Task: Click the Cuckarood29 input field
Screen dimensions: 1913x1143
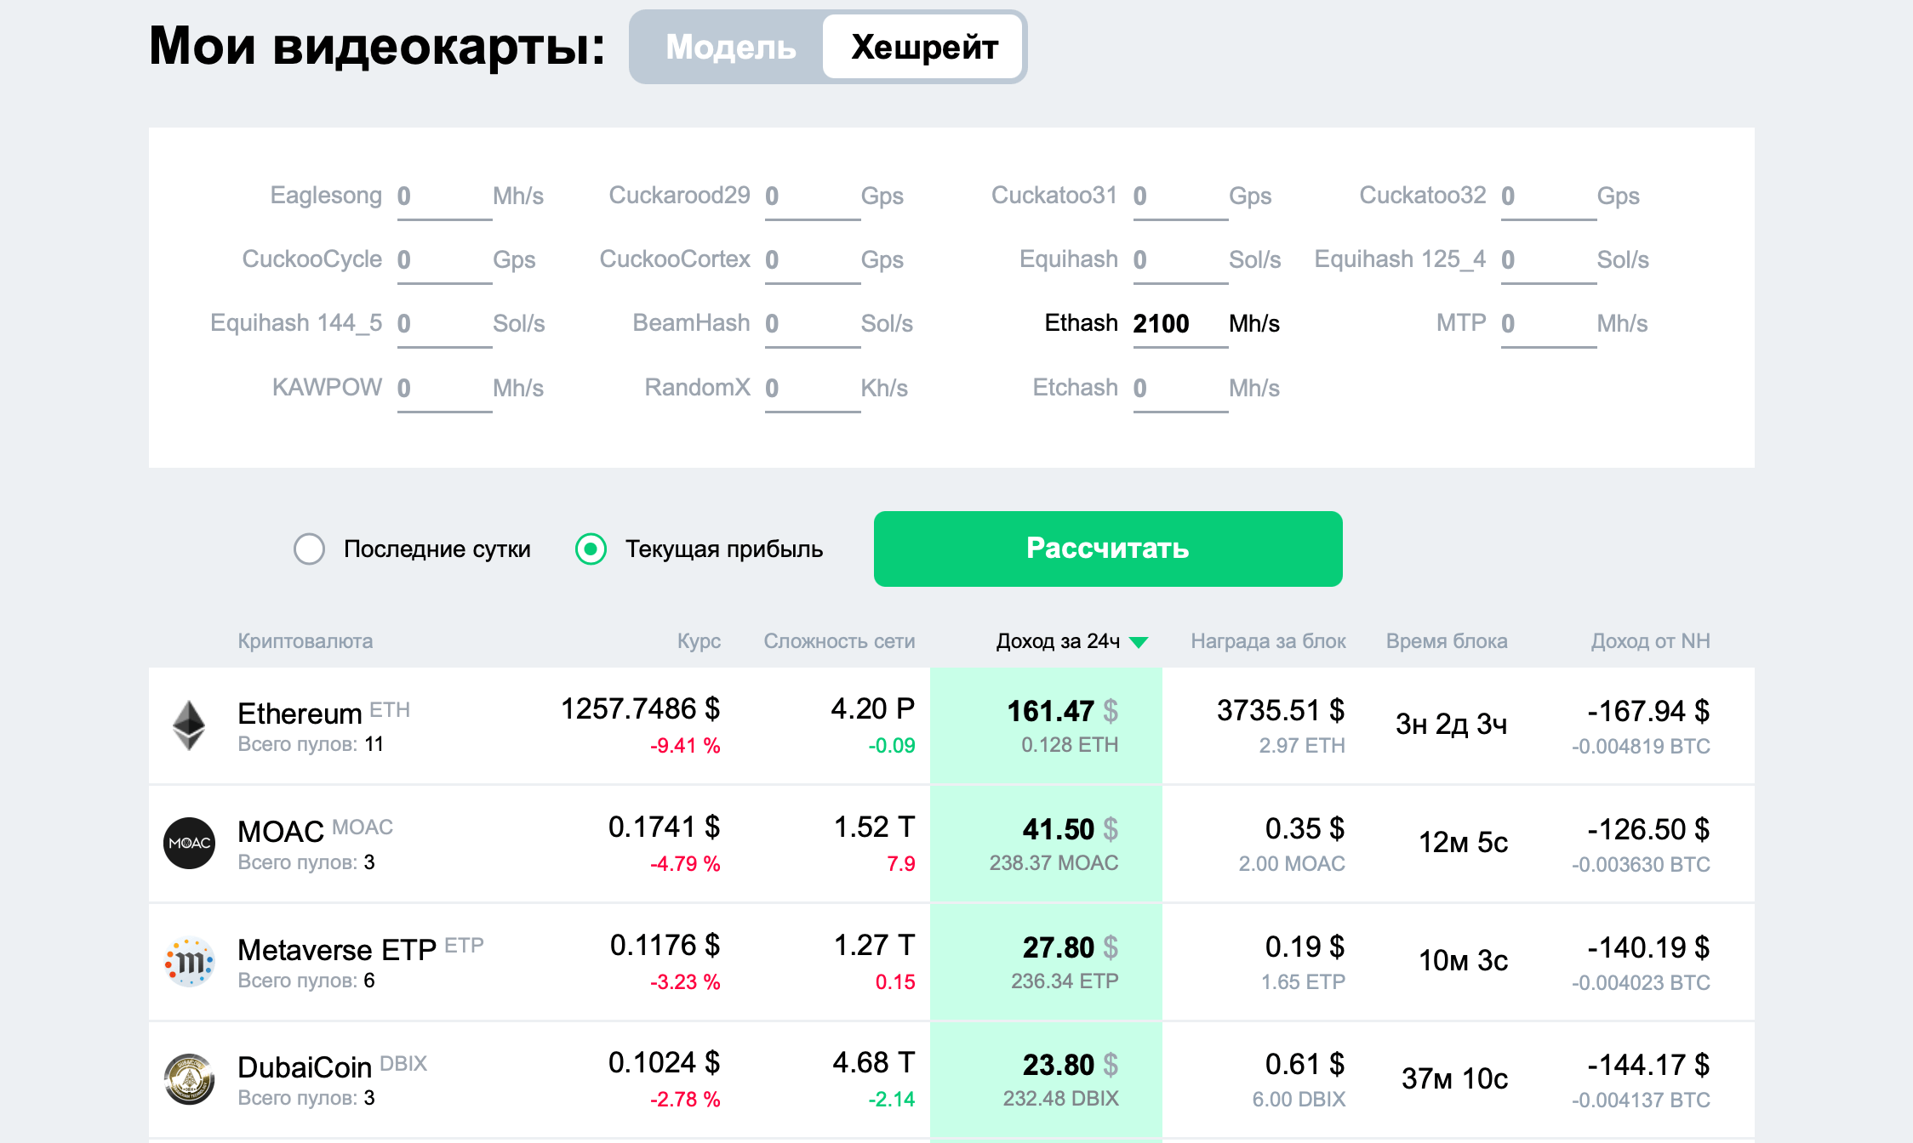Action: coord(812,196)
